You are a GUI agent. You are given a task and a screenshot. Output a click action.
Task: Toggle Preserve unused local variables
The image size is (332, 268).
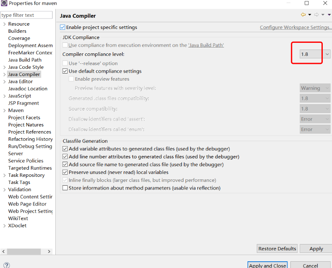click(x=65, y=172)
